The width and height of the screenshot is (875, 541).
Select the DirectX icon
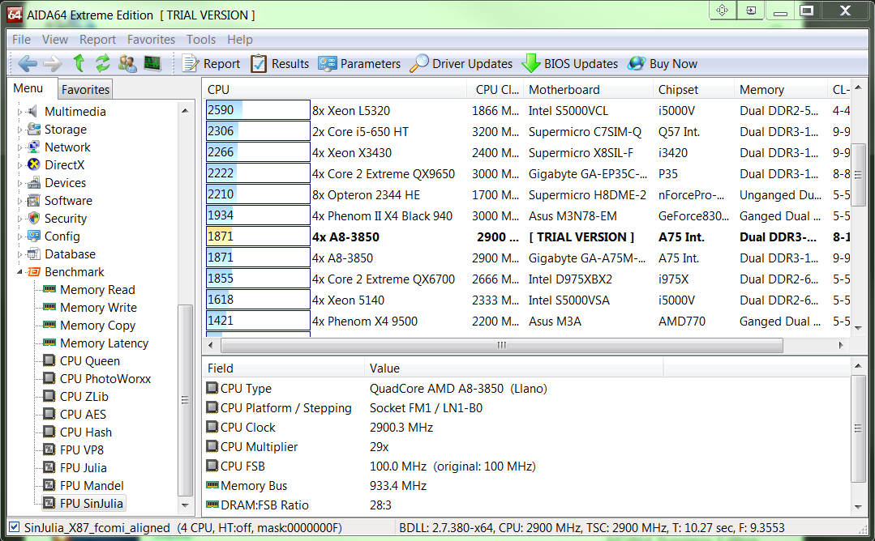(33, 165)
